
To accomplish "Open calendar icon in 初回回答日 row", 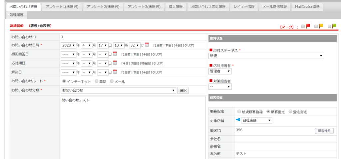I will pyautogui.click(x=115, y=54).
